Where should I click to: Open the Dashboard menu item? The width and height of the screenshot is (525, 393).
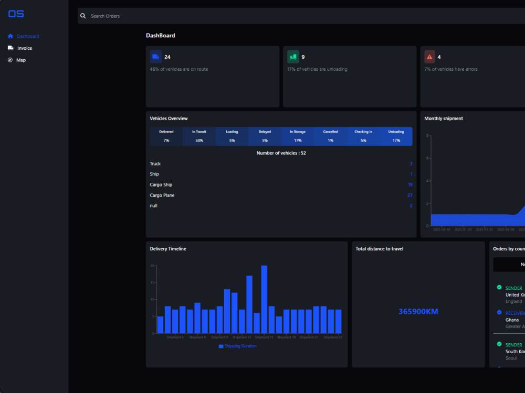point(28,36)
